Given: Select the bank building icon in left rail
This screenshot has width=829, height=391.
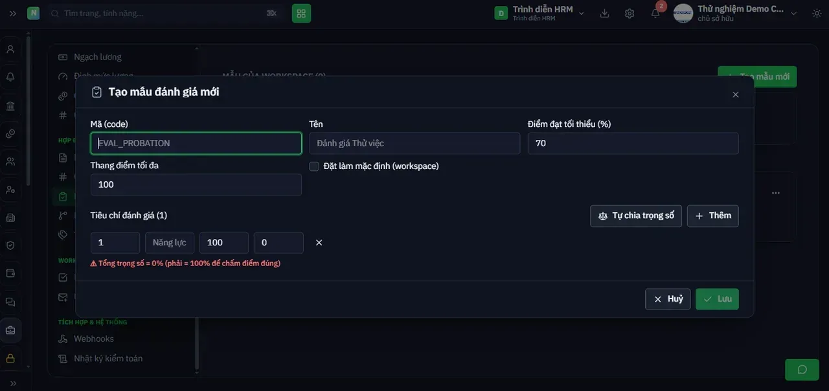Looking at the screenshot, I should pos(10,106).
